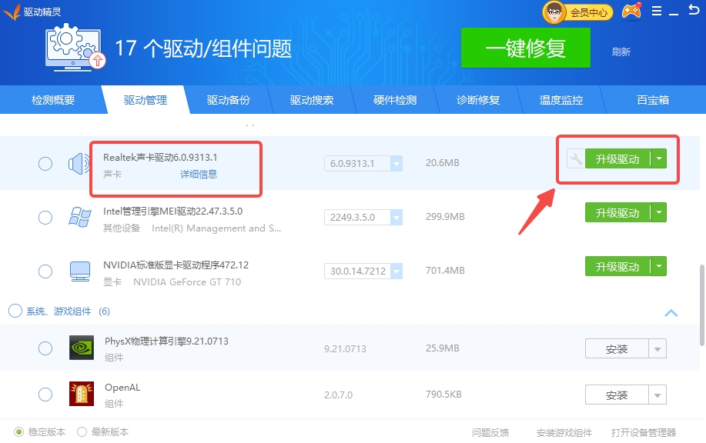Select the 系统、游戏组件 group checkbox
Viewport: 706px width, 443px height.
coord(15,311)
